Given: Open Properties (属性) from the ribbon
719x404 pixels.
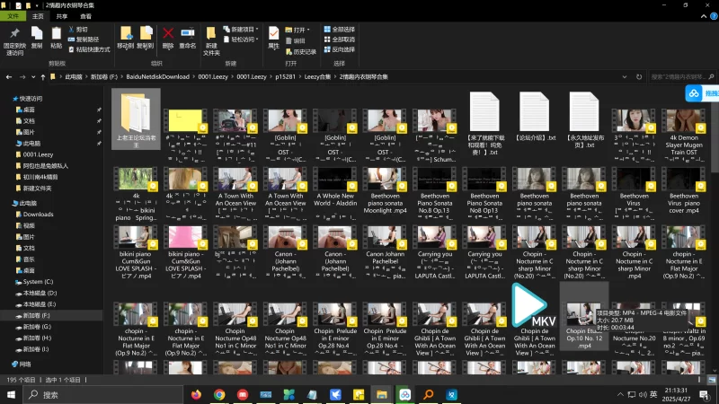Looking at the screenshot, I should pos(274,37).
